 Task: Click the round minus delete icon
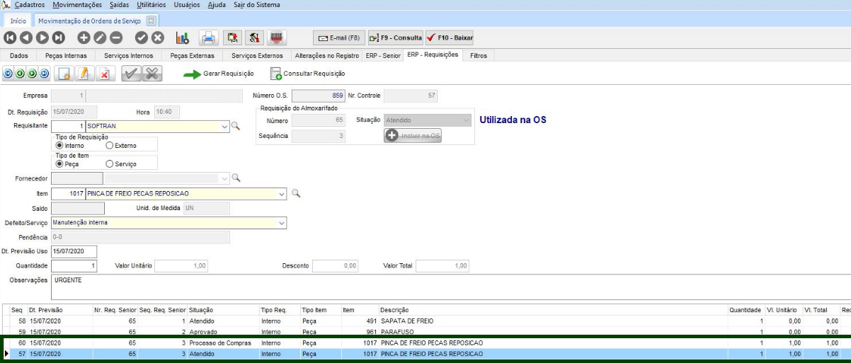pyautogui.click(x=116, y=38)
